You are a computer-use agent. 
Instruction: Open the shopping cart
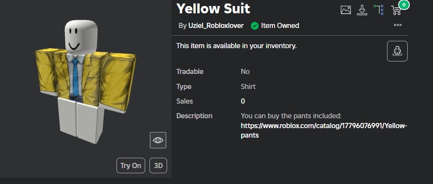coord(396,10)
